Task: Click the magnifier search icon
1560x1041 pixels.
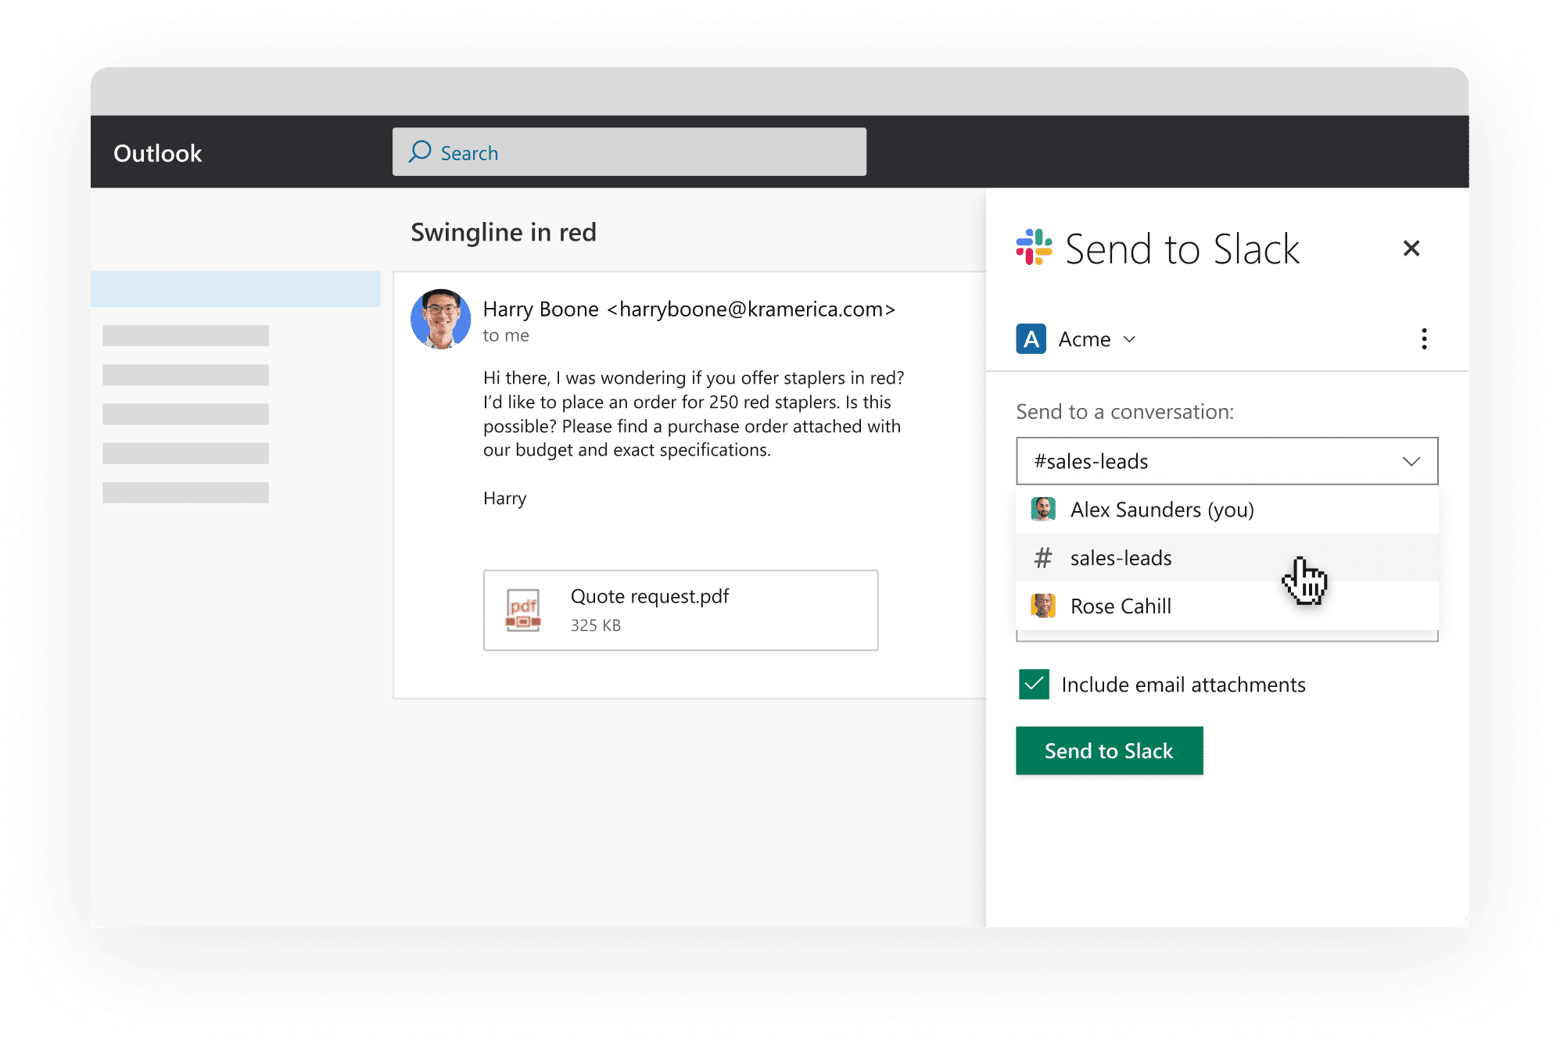Action: click(420, 152)
